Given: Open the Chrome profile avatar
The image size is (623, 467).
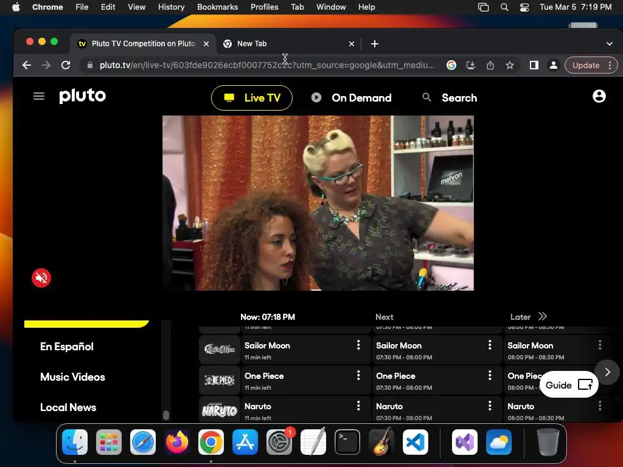Looking at the screenshot, I should pyautogui.click(x=554, y=65).
